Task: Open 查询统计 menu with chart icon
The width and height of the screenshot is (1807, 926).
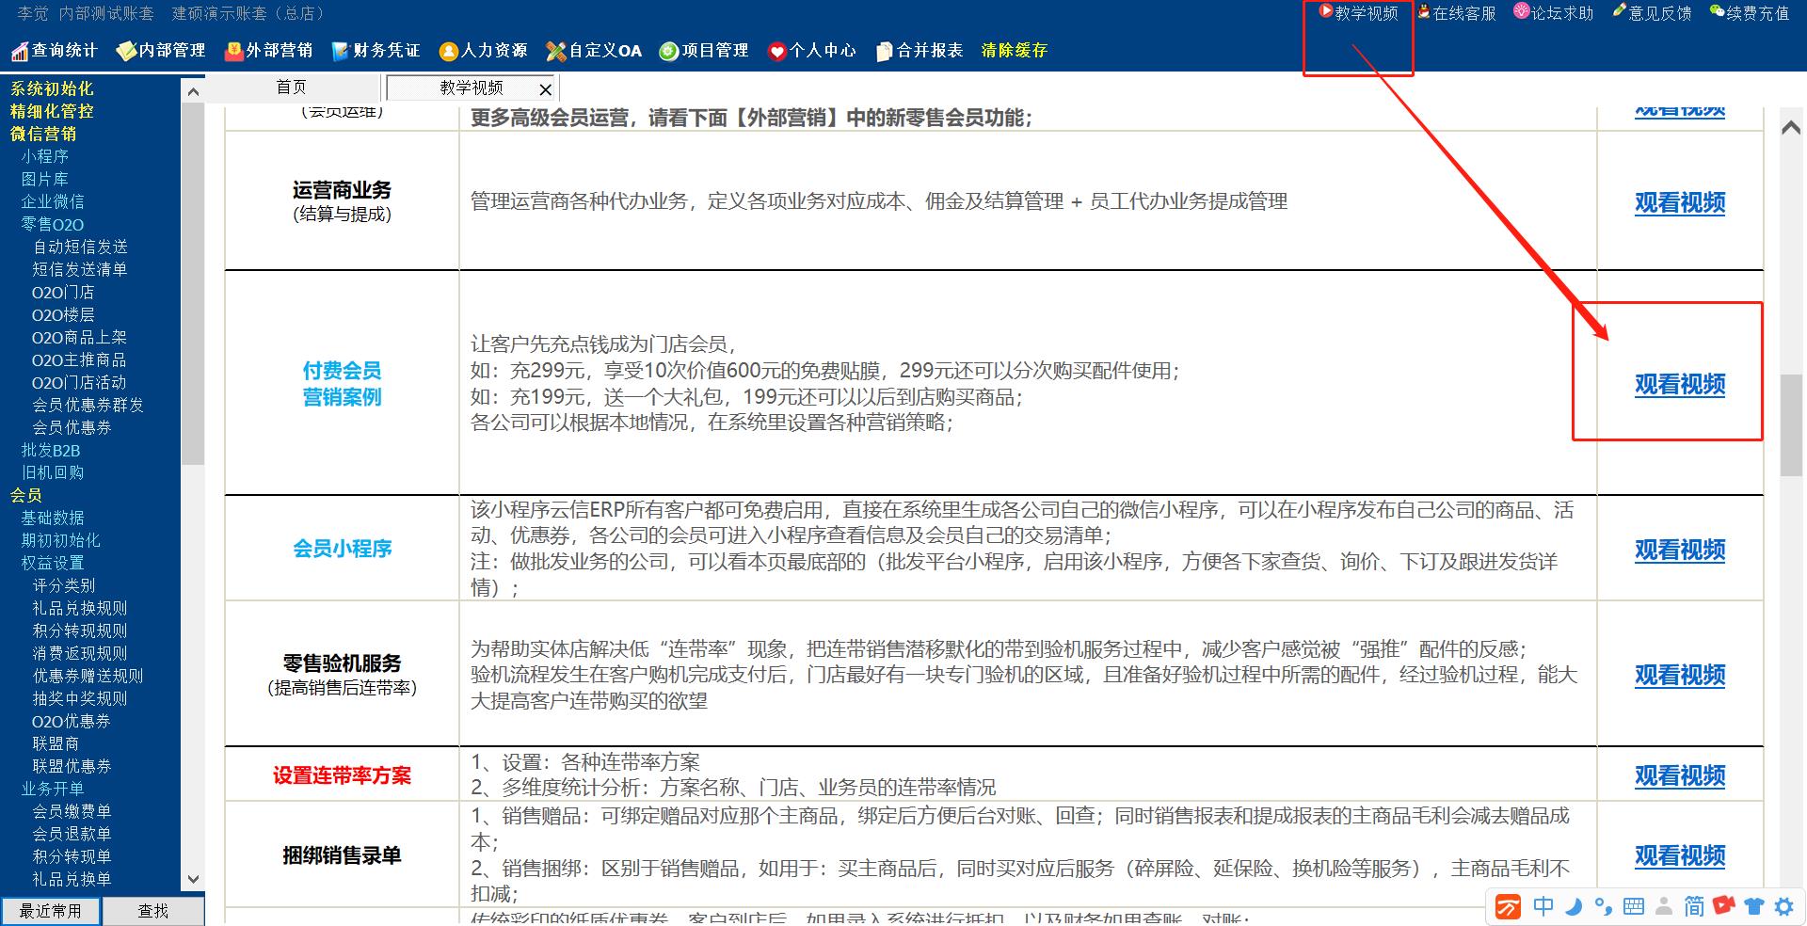Action: click(x=55, y=51)
